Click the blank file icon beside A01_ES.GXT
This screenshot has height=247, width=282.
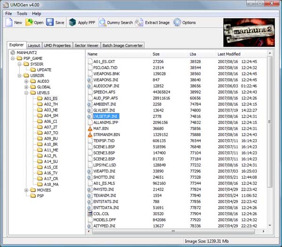coord(90,62)
